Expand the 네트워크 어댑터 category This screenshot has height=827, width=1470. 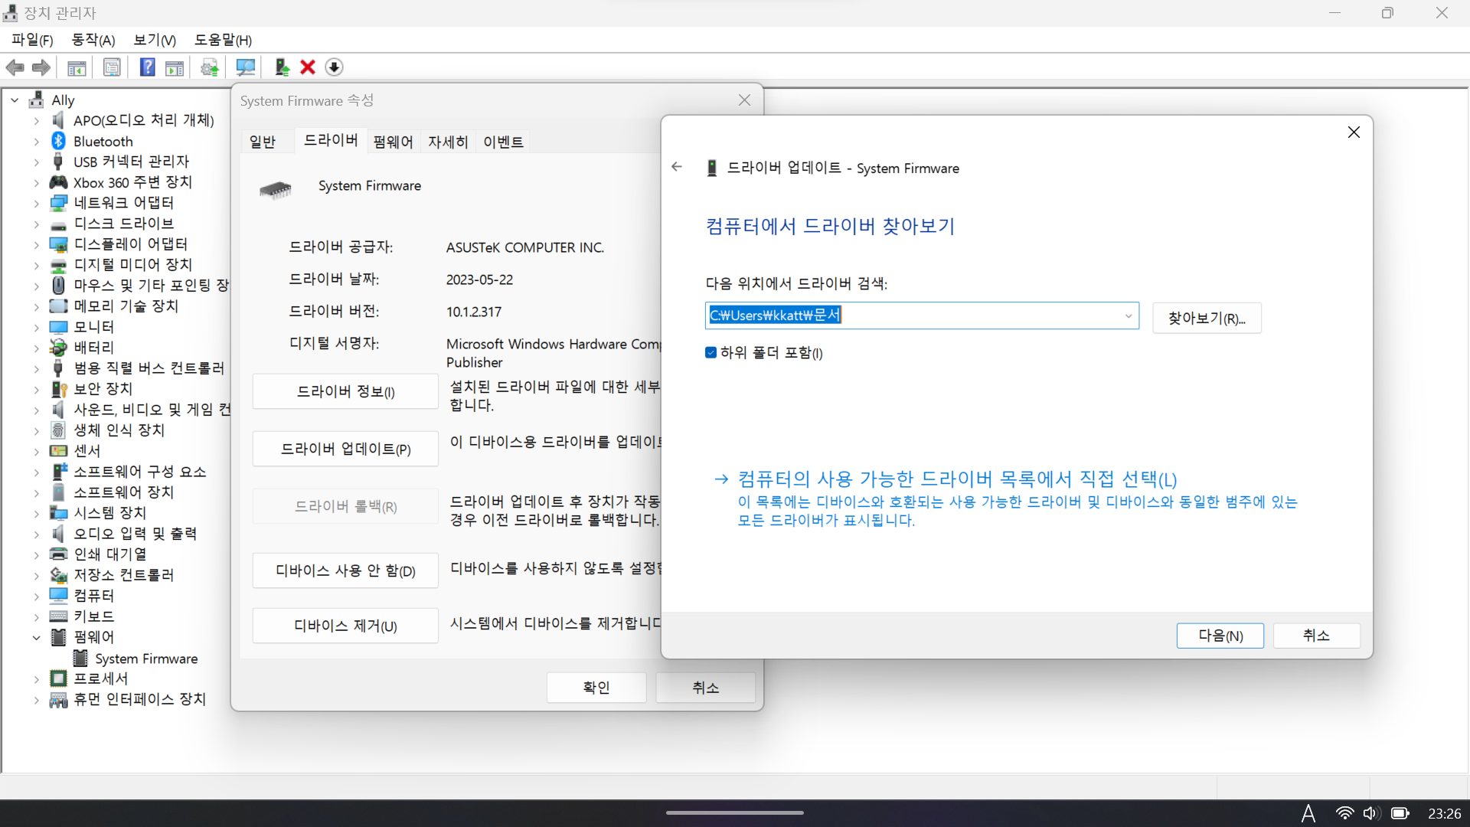point(36,204)
